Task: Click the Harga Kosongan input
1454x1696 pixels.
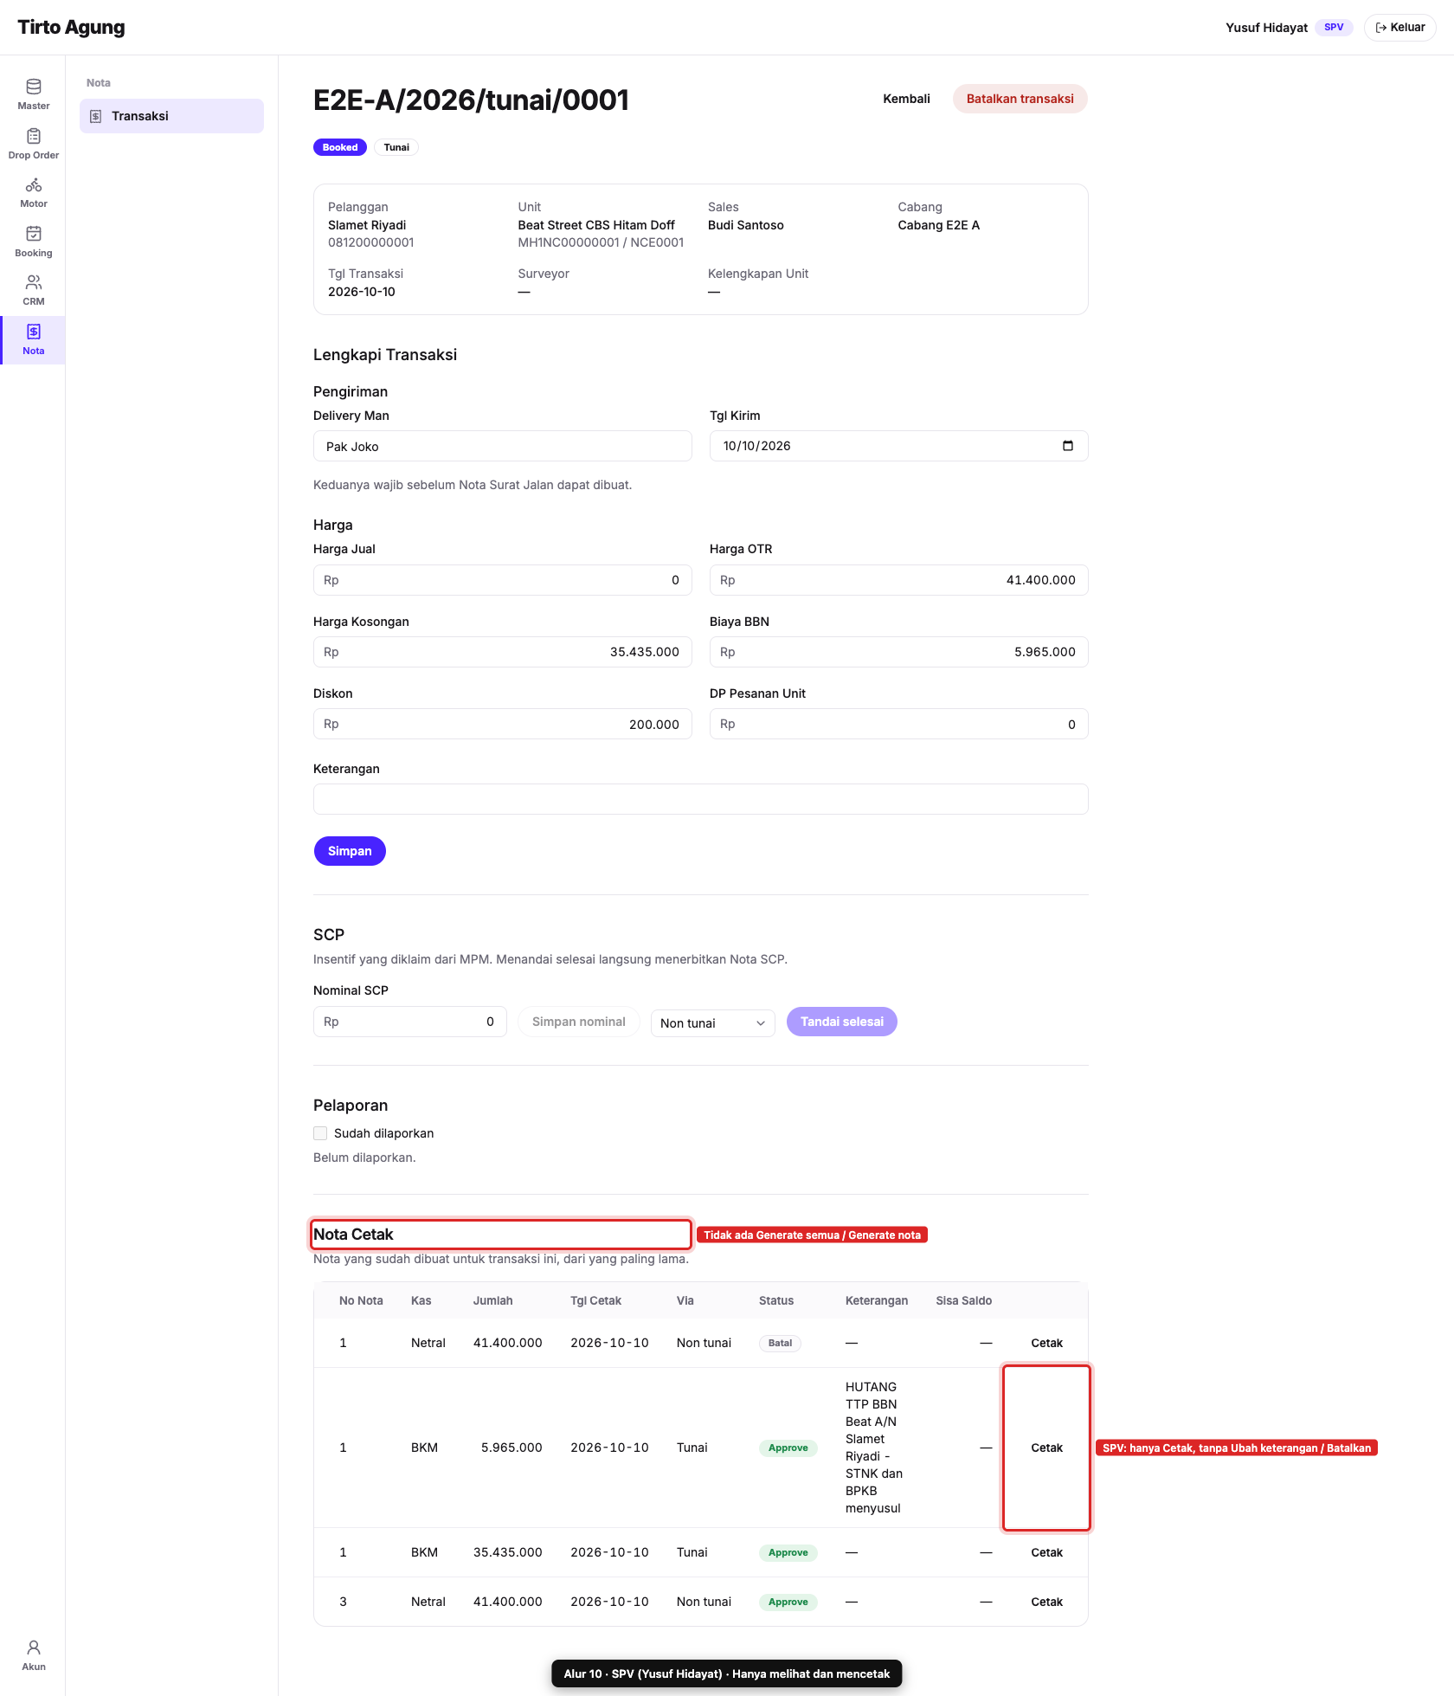Action: (502, 652)
